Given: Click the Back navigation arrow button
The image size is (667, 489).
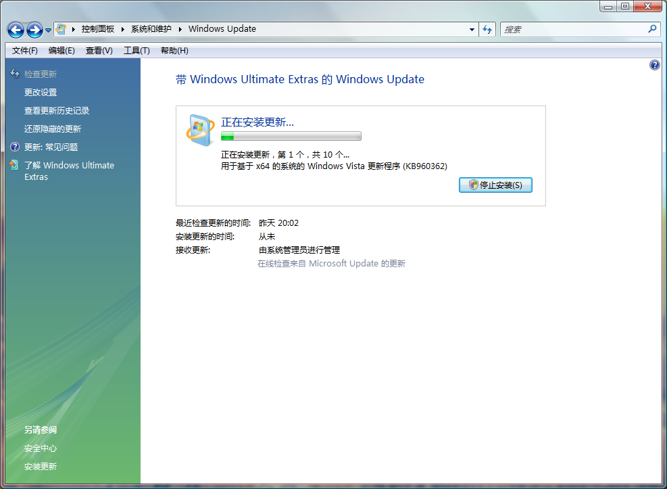Looking at the screenshot, I should (x=16, y=30).
